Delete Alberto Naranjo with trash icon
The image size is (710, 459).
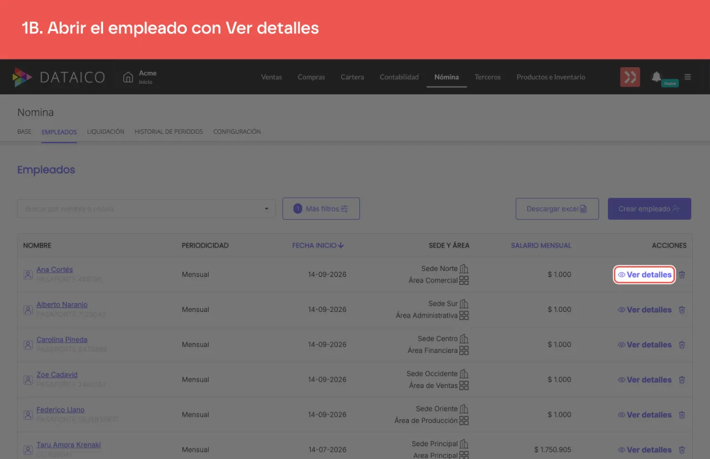point(682,310)
